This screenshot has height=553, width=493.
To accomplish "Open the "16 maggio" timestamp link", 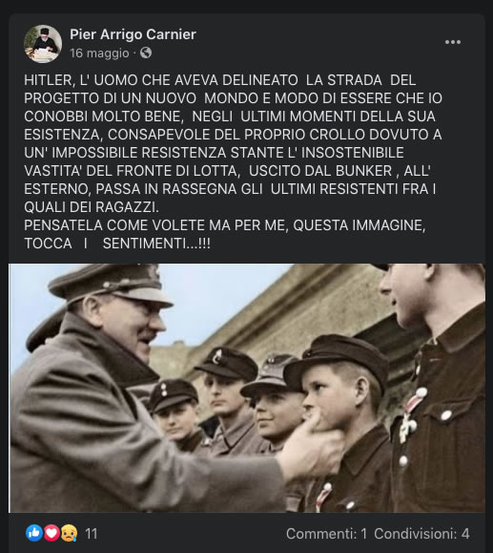I will pos(99,53).
